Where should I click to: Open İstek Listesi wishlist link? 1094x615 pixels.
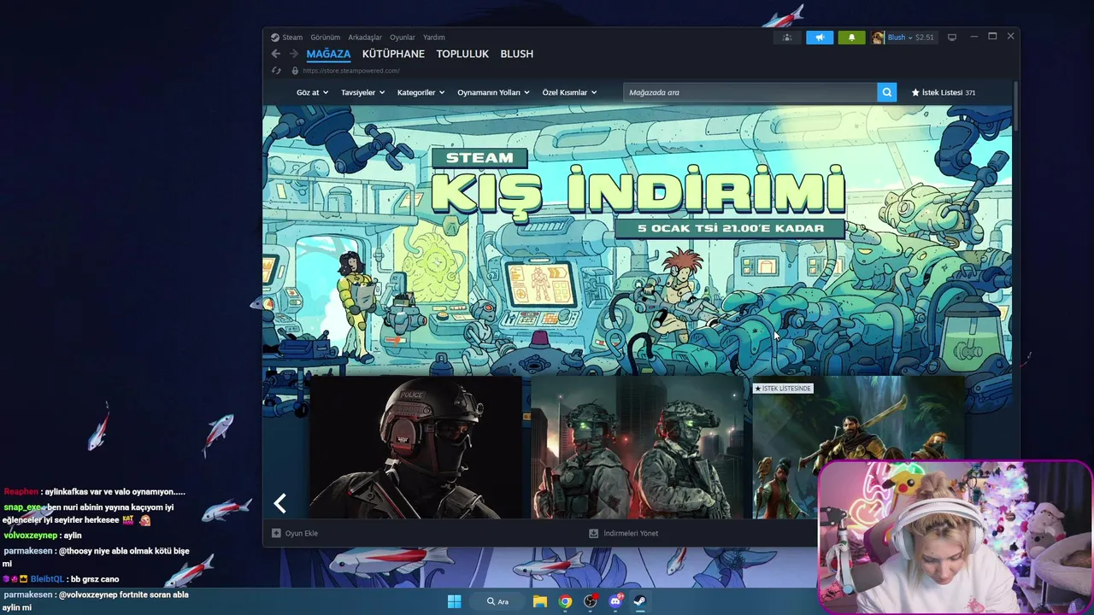coord(944,92)
